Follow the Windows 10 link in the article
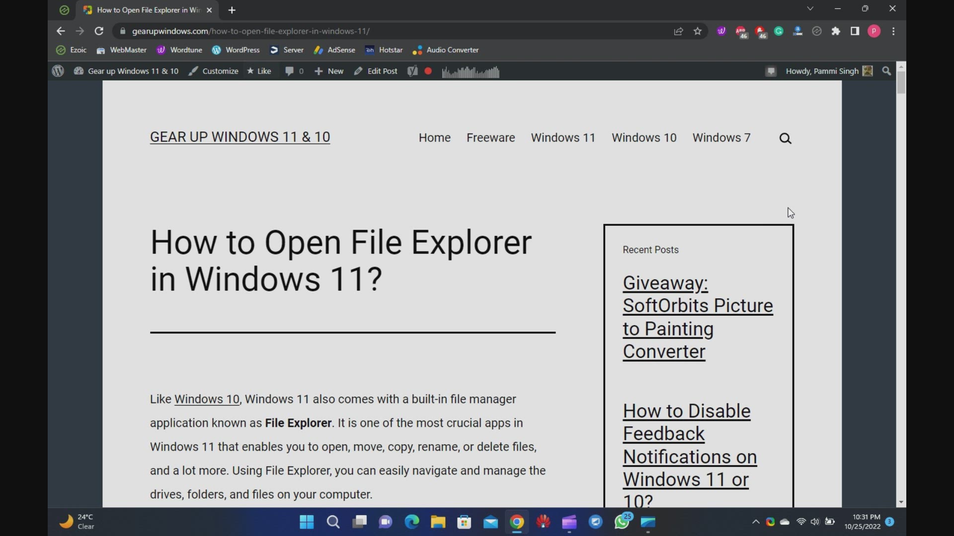The image size is (954, 536). coord(207,400)
